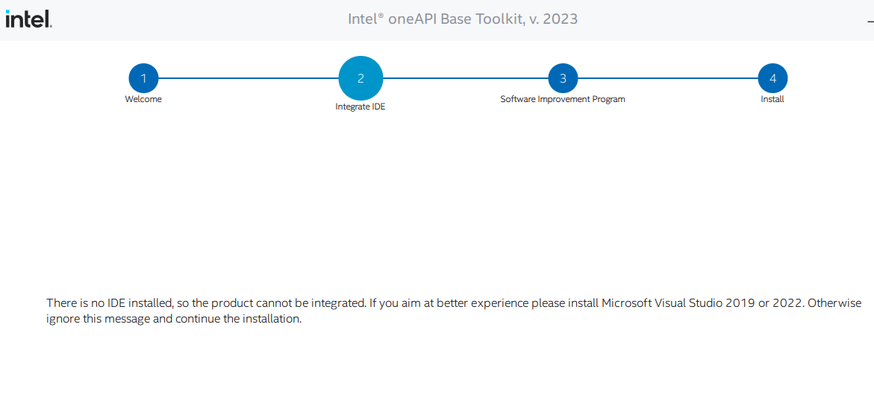Click the "Software Improvement Program" label

click(x=563, y=100)
